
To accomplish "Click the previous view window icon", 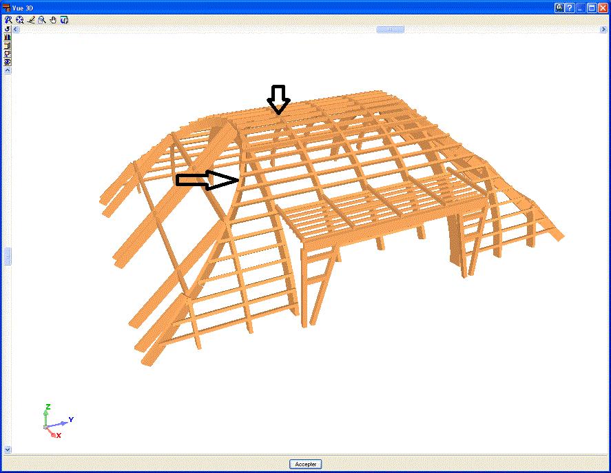I will click(x=64, y=20).
